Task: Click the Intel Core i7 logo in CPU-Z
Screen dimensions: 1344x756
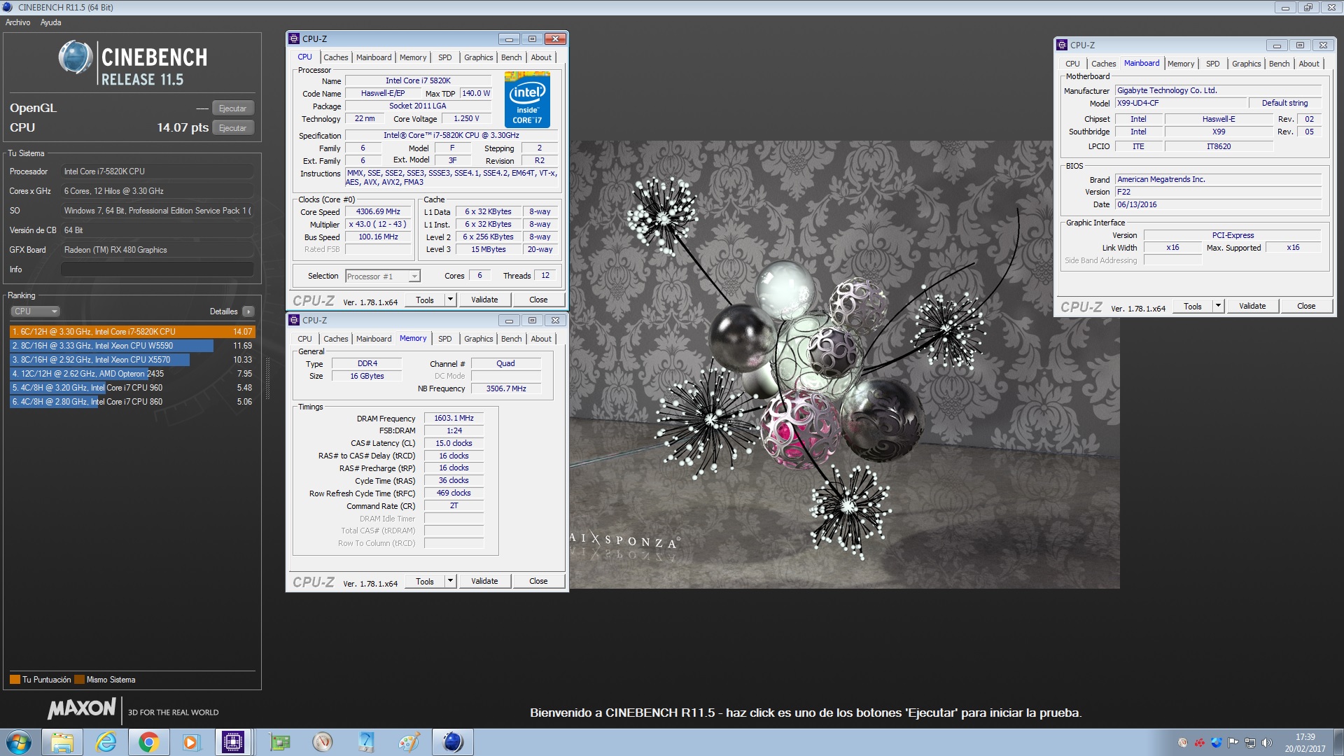Action: [x=527, y=99]
